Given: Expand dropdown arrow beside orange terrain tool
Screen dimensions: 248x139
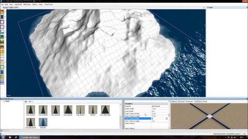Looking at the screenshot, I should (5, 12).
